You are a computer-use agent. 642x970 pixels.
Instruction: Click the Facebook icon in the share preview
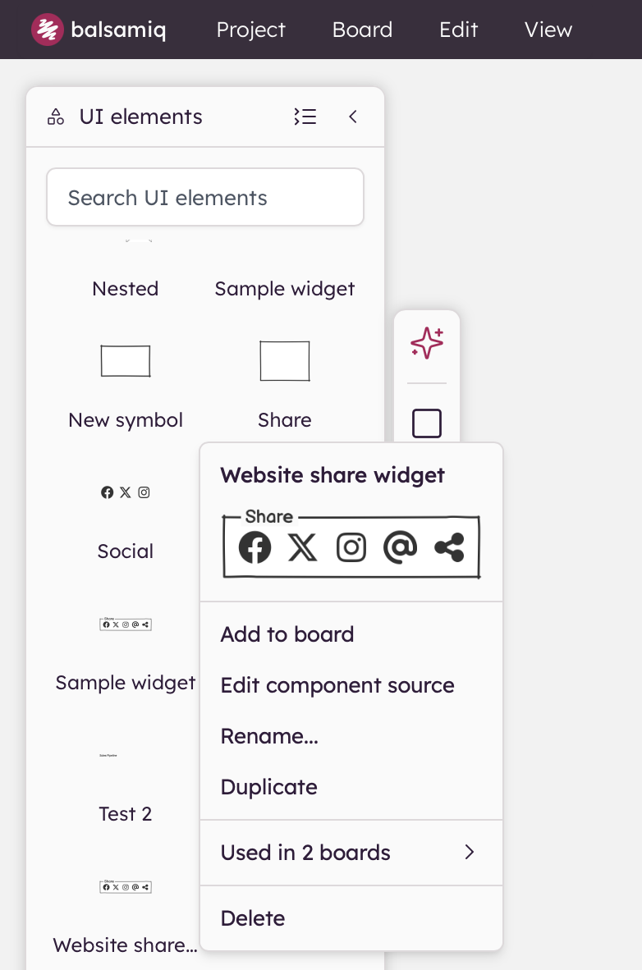[255, 547]
